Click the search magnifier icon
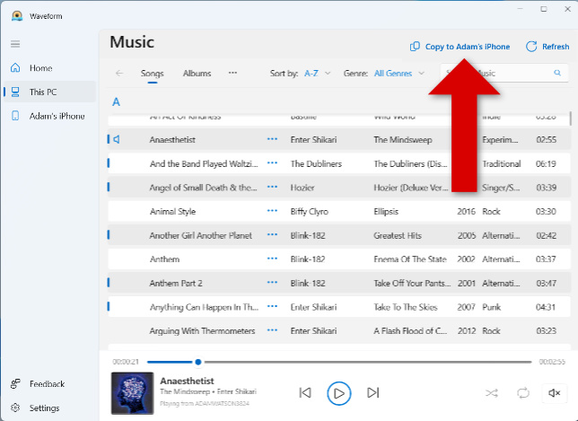Image resolution: width=578 pixels, height=421 pixels. pos(557,73)
